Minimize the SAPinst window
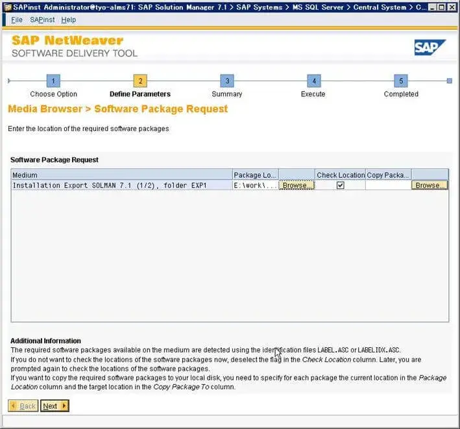The height and width of the screenshot is (429, 460). [x=432, y=7]
